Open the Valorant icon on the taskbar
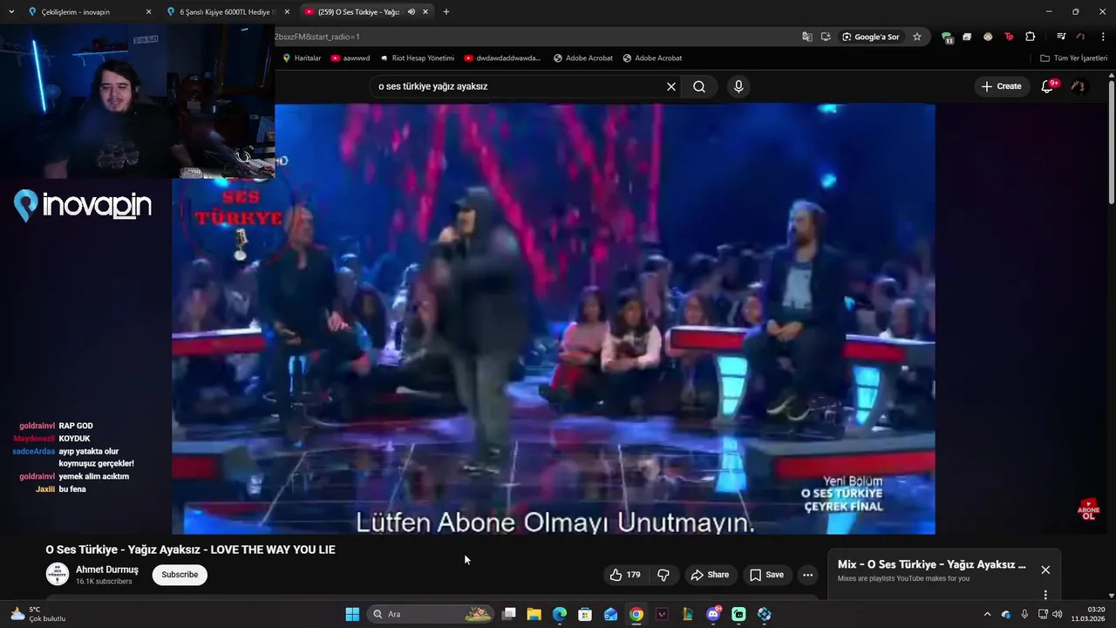The image size is (1116, 628). (662, 614)
